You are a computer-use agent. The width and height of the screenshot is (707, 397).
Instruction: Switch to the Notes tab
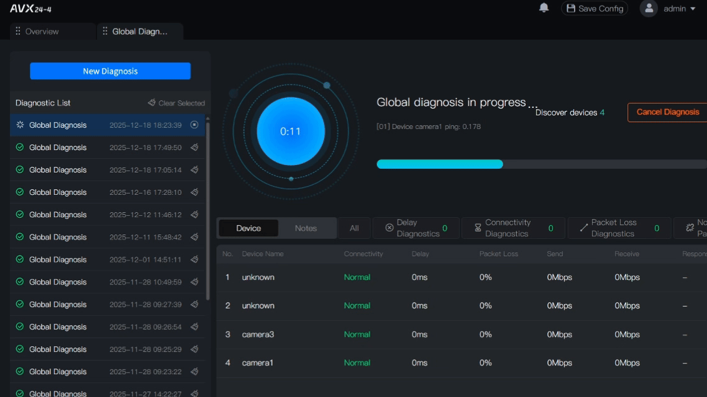point(306,228)
